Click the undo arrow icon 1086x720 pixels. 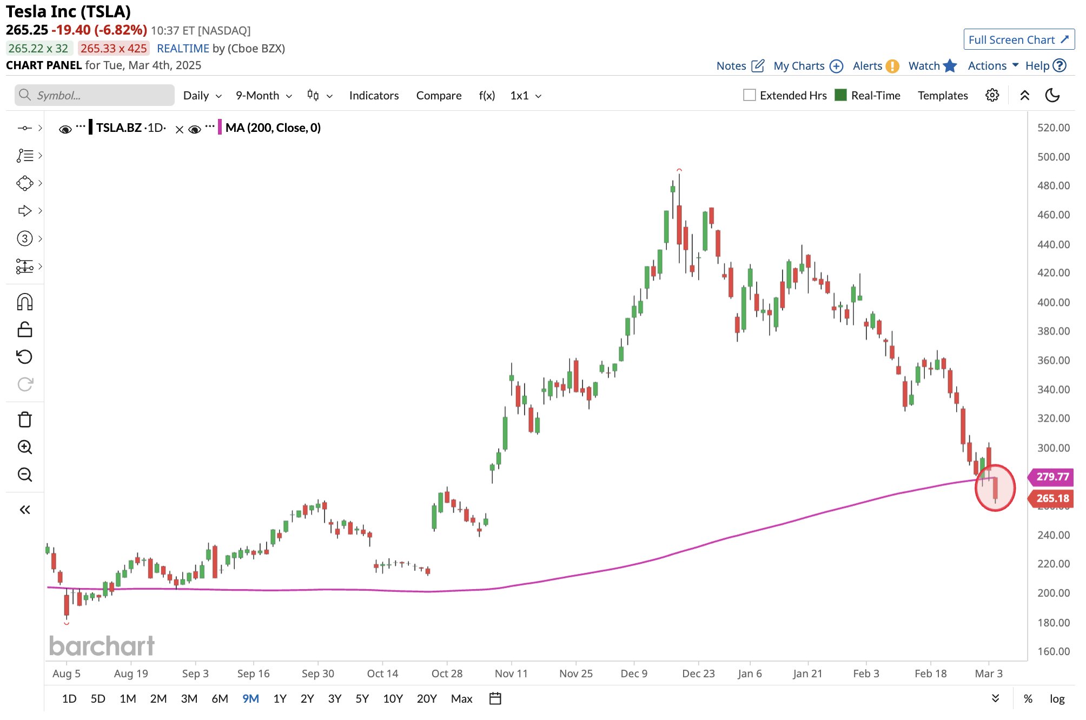[x=25, y=357]
